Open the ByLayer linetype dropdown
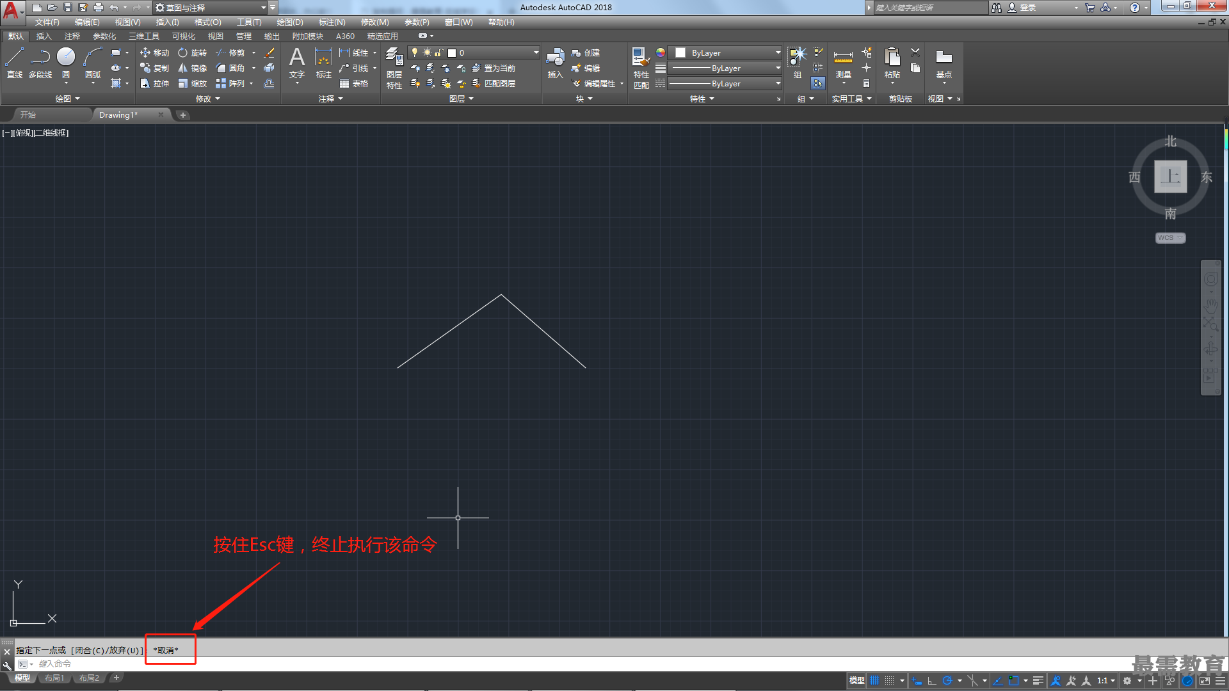This screenshot has height=691, width=1229. [725, 84]
